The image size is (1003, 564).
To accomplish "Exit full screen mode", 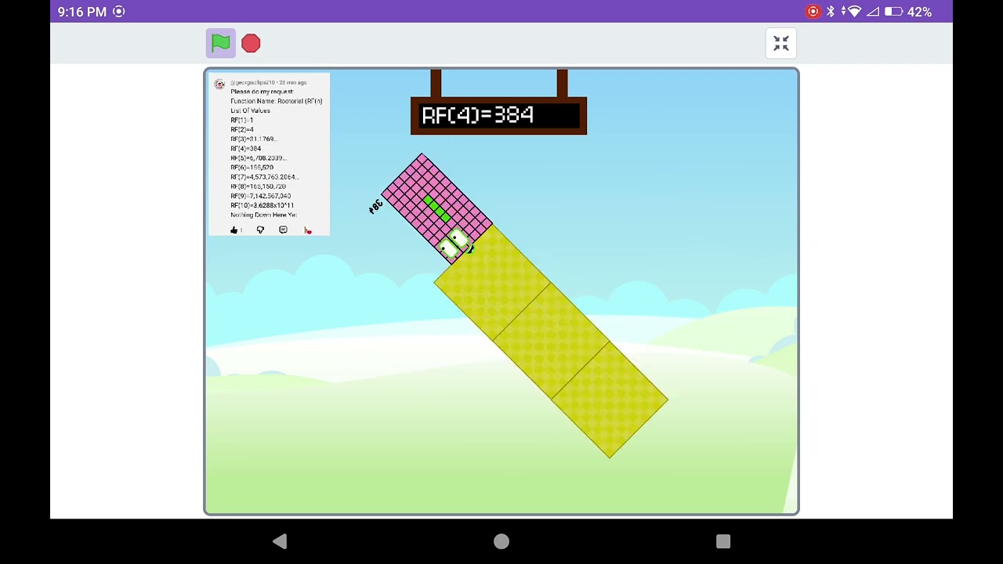I will tap(781, 43).
